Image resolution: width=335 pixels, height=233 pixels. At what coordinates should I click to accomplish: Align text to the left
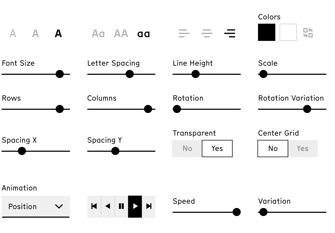coord(184,33)
